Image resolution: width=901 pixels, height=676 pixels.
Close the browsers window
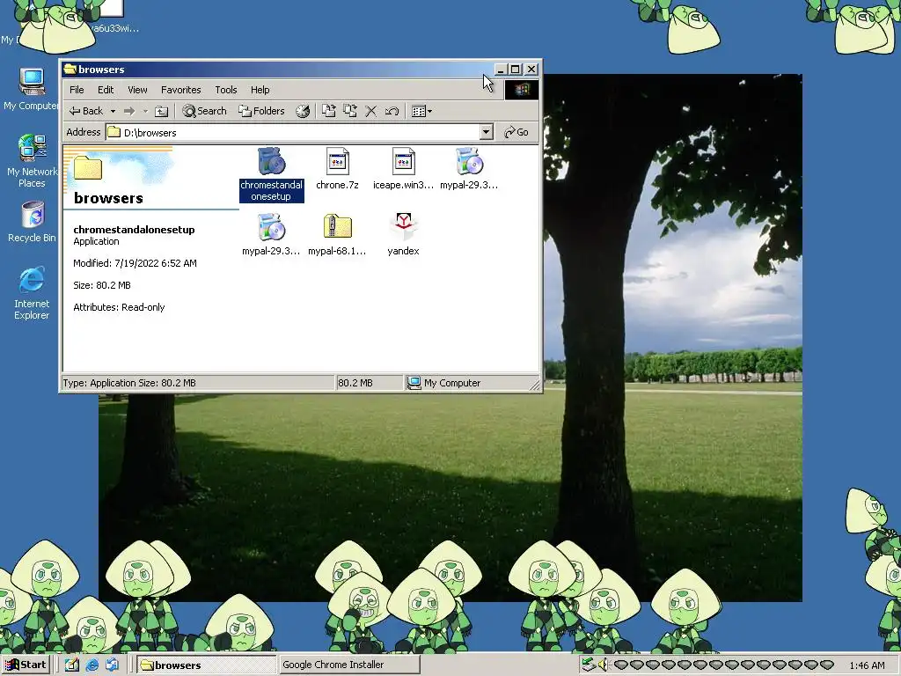(531, 70)
